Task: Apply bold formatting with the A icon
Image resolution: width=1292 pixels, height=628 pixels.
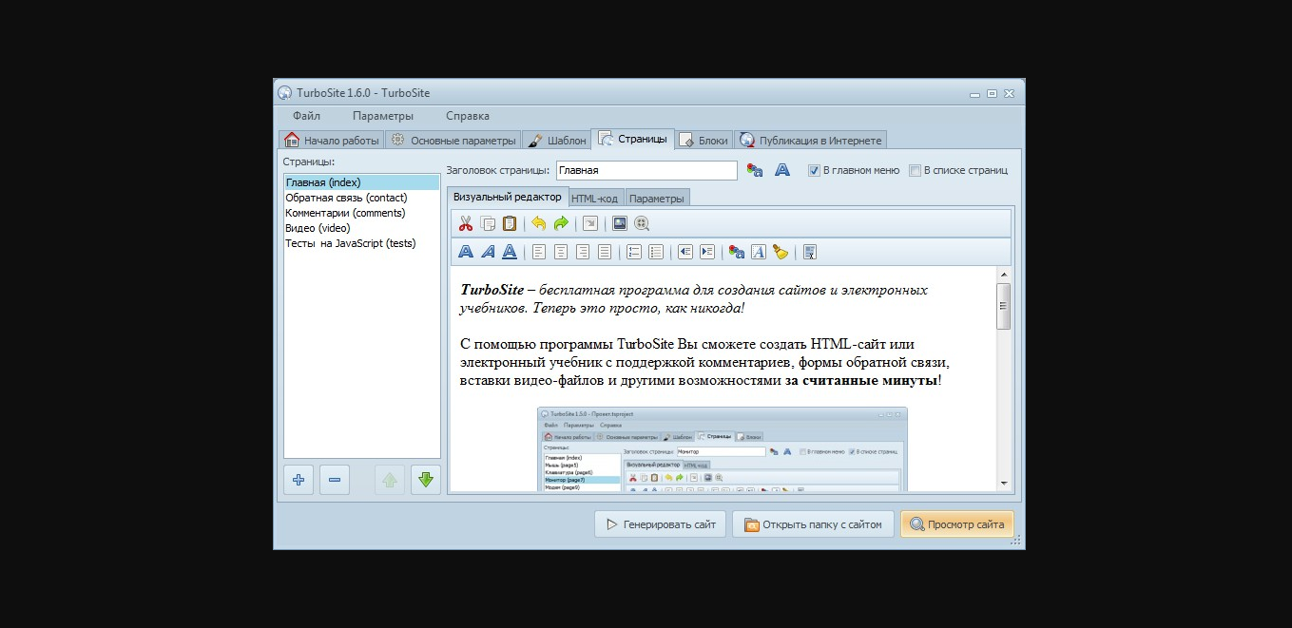Action: (465, 252)
